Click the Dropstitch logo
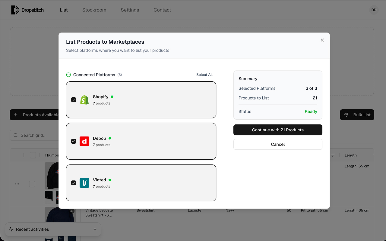Image resolution: width=386 pixels, height=241 pixels. (27, 10)
